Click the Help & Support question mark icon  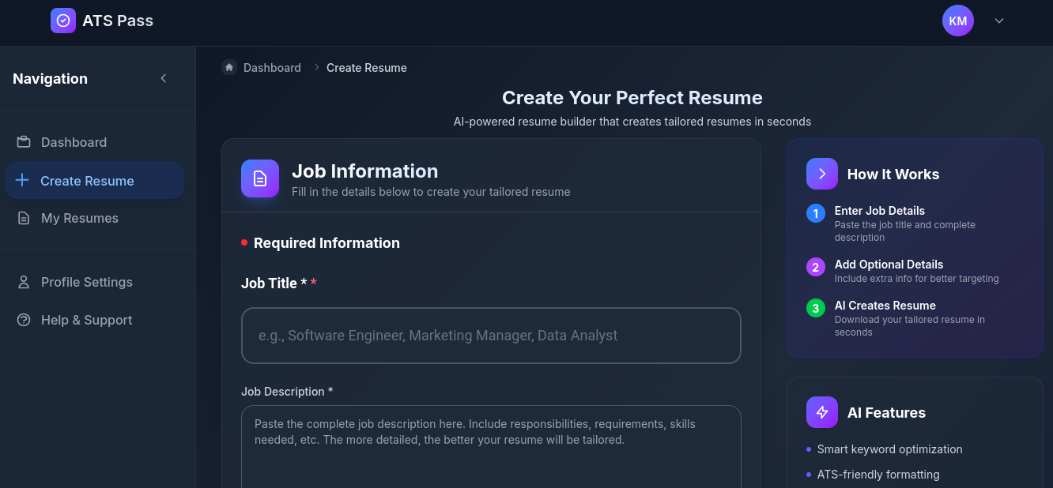pos(24,320)
